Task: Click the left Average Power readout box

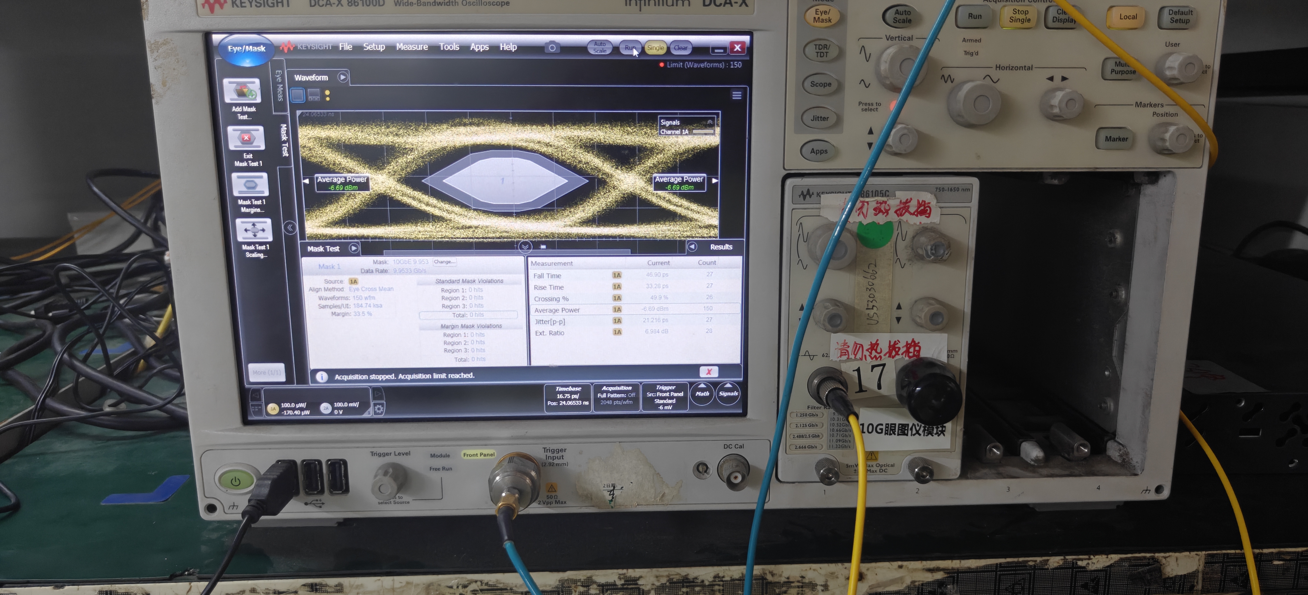Action: (x=342, y=183)
